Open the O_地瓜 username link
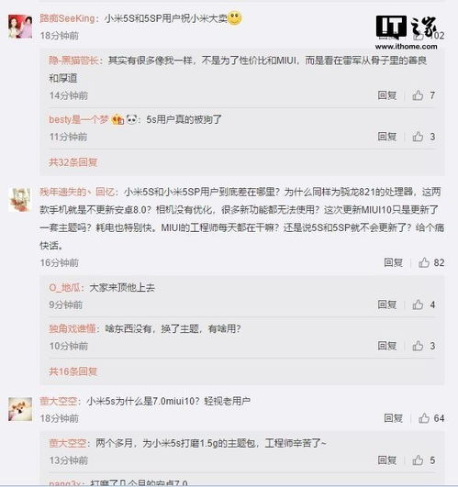The height and width of the screenshot is (487, 458). pyautogui.click(x=64, y=288)
